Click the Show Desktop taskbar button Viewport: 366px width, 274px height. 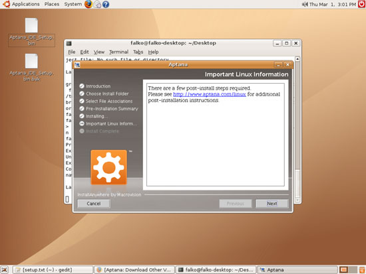pos(5,270)
